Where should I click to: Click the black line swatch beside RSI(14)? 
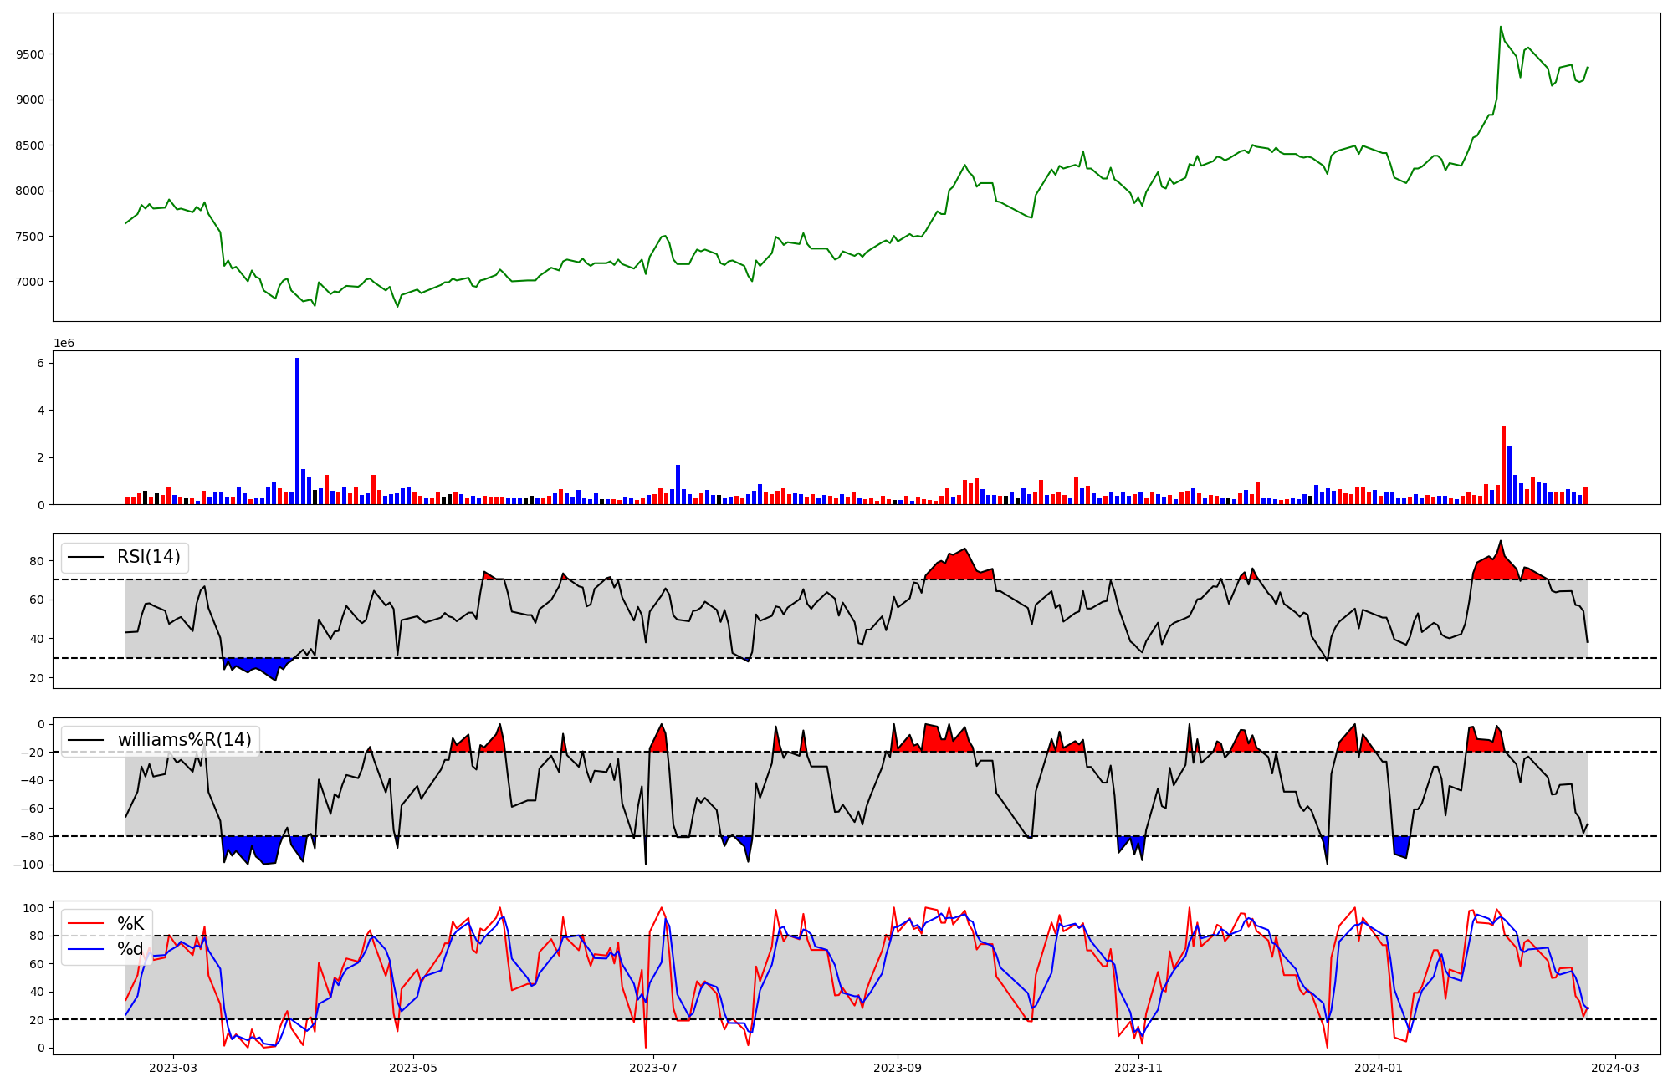85,557
